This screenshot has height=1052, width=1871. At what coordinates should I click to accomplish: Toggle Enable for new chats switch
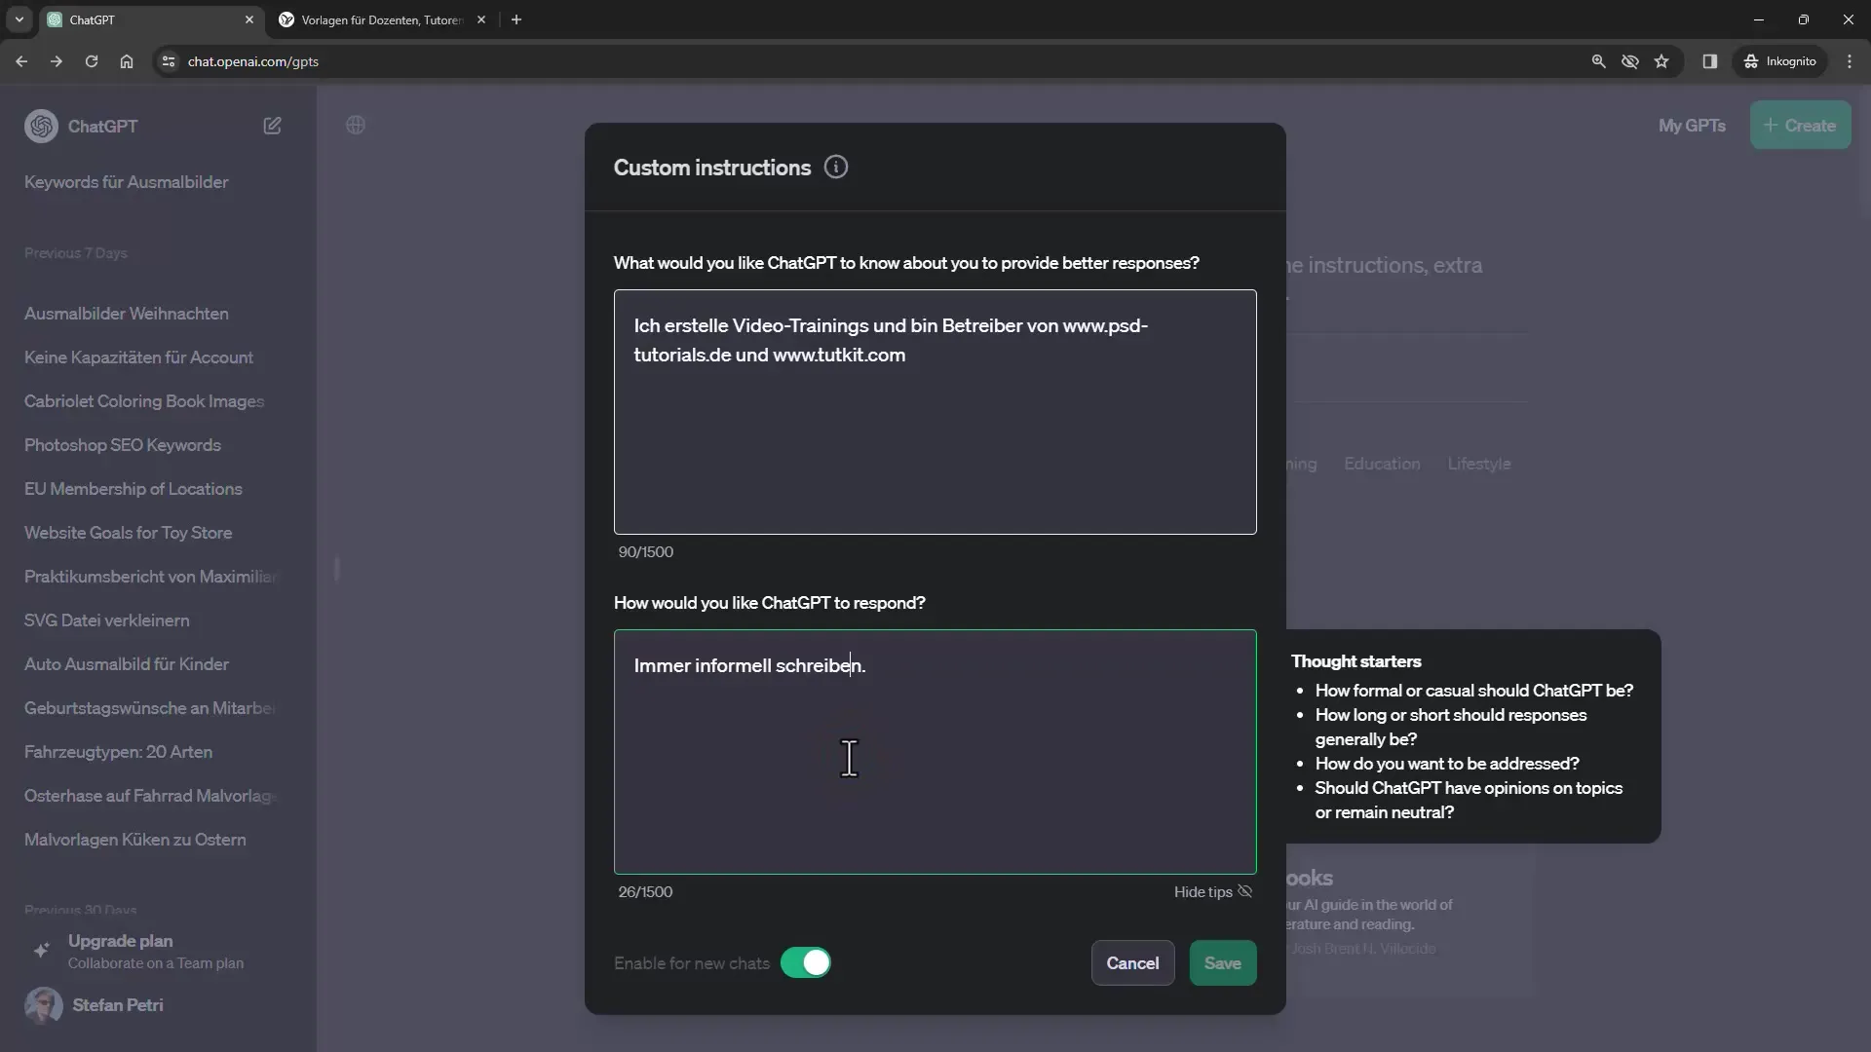(x=806, y=962)
